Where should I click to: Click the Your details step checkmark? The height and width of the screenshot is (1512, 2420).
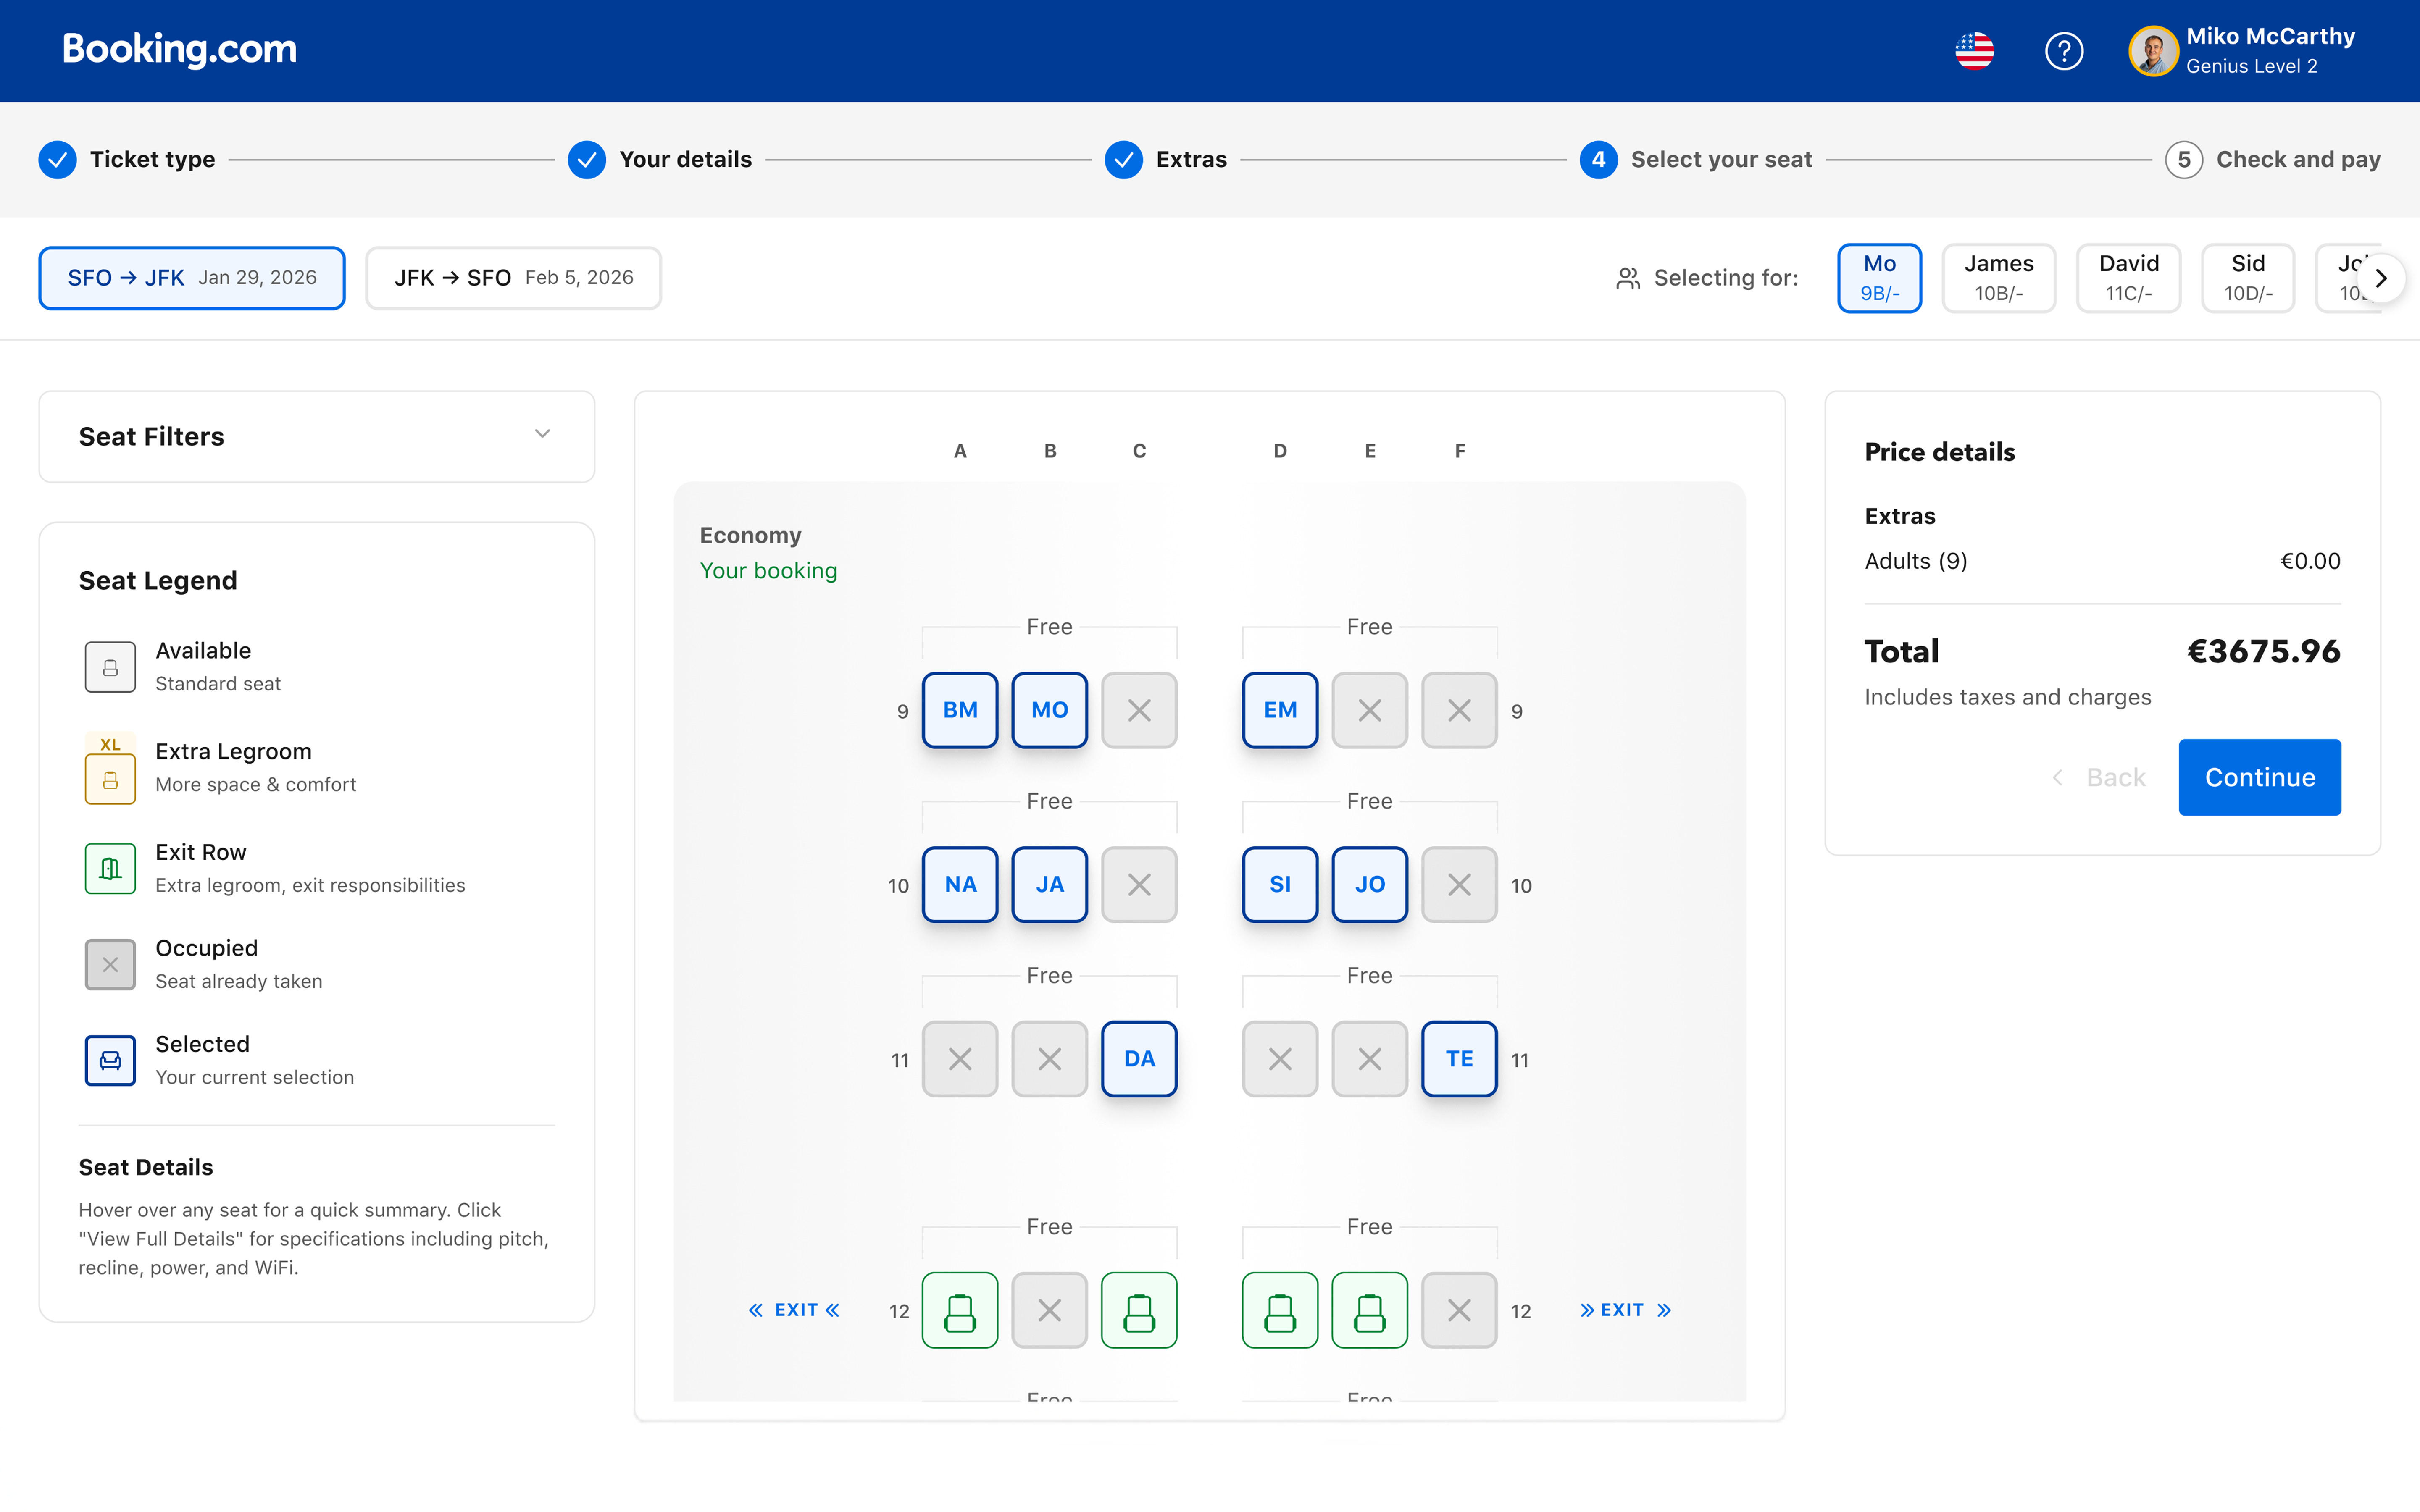tap(587, 160)
